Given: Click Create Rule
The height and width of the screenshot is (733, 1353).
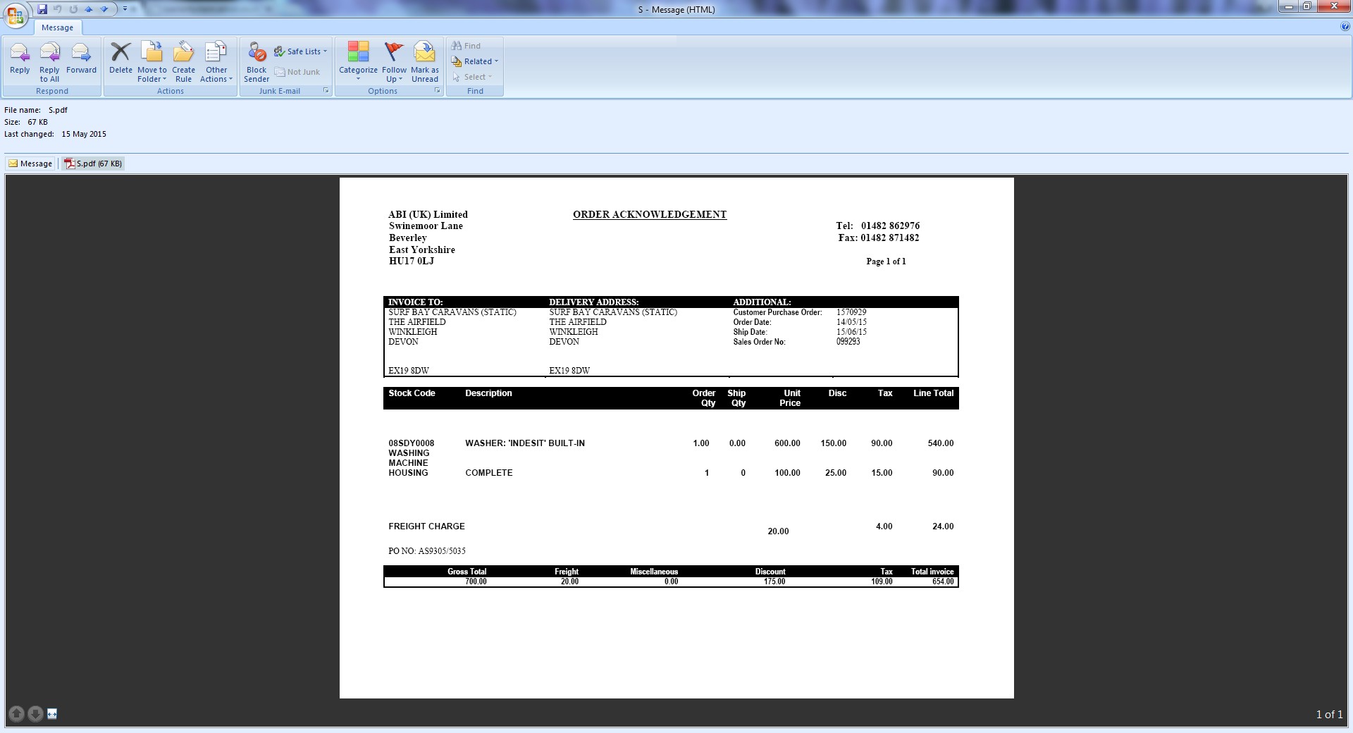Looking at the screenshot, I should pos(183,62).
